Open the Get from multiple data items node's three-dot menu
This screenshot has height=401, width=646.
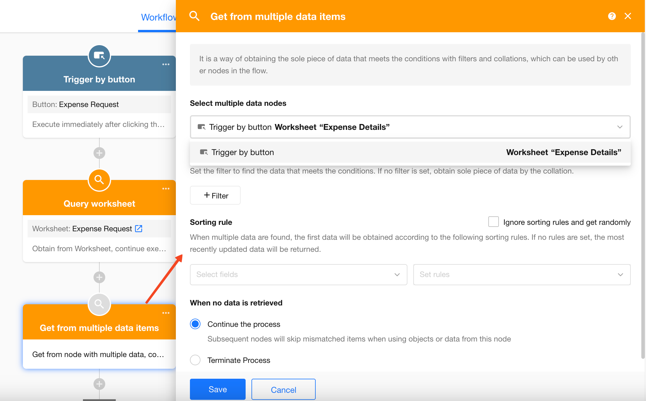(166, 313)
